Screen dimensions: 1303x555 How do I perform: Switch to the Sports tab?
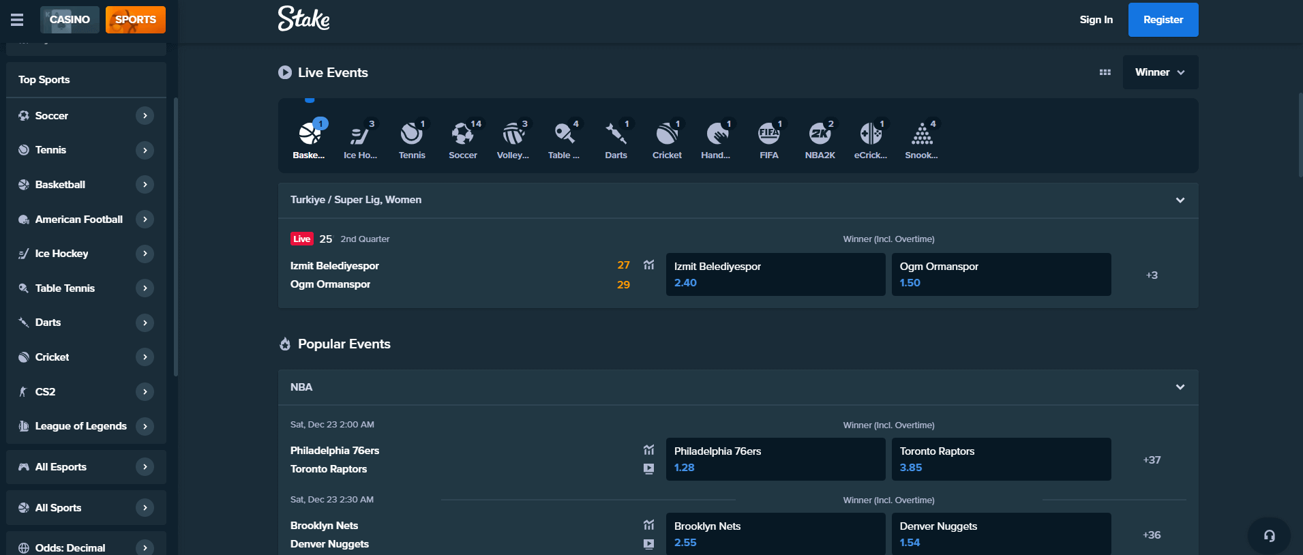(135, 20)
